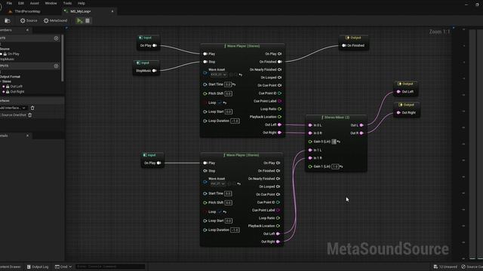Play the MetaSound preview
Image resolution: width=483 pixels, height=271 pixels.
tap(80, 20)
